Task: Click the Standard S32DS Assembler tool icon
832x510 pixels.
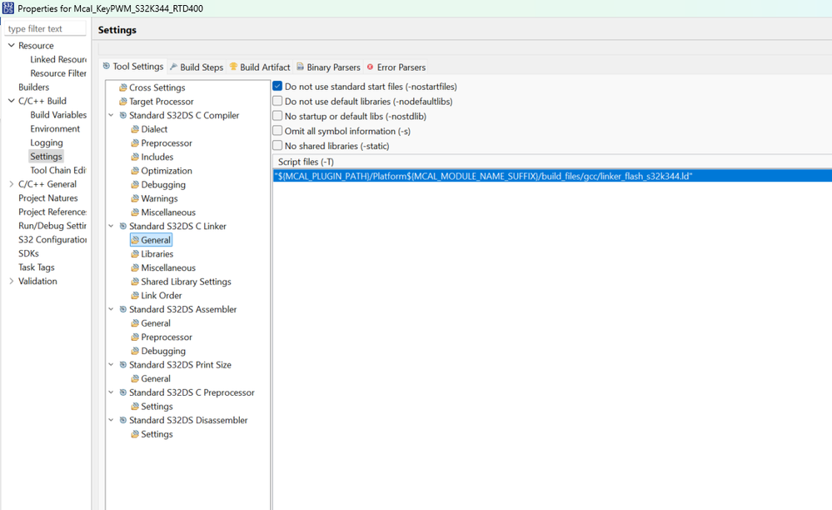Action: (123, 309)
